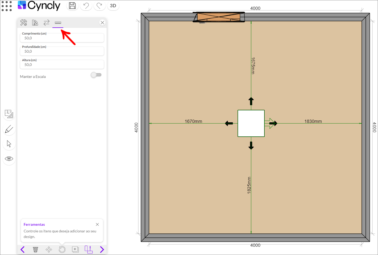Select the door on the top wall
Screen dimensions: 378x255
click(219, 17)
